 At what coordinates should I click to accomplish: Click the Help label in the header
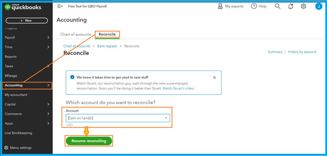(262, 7)
